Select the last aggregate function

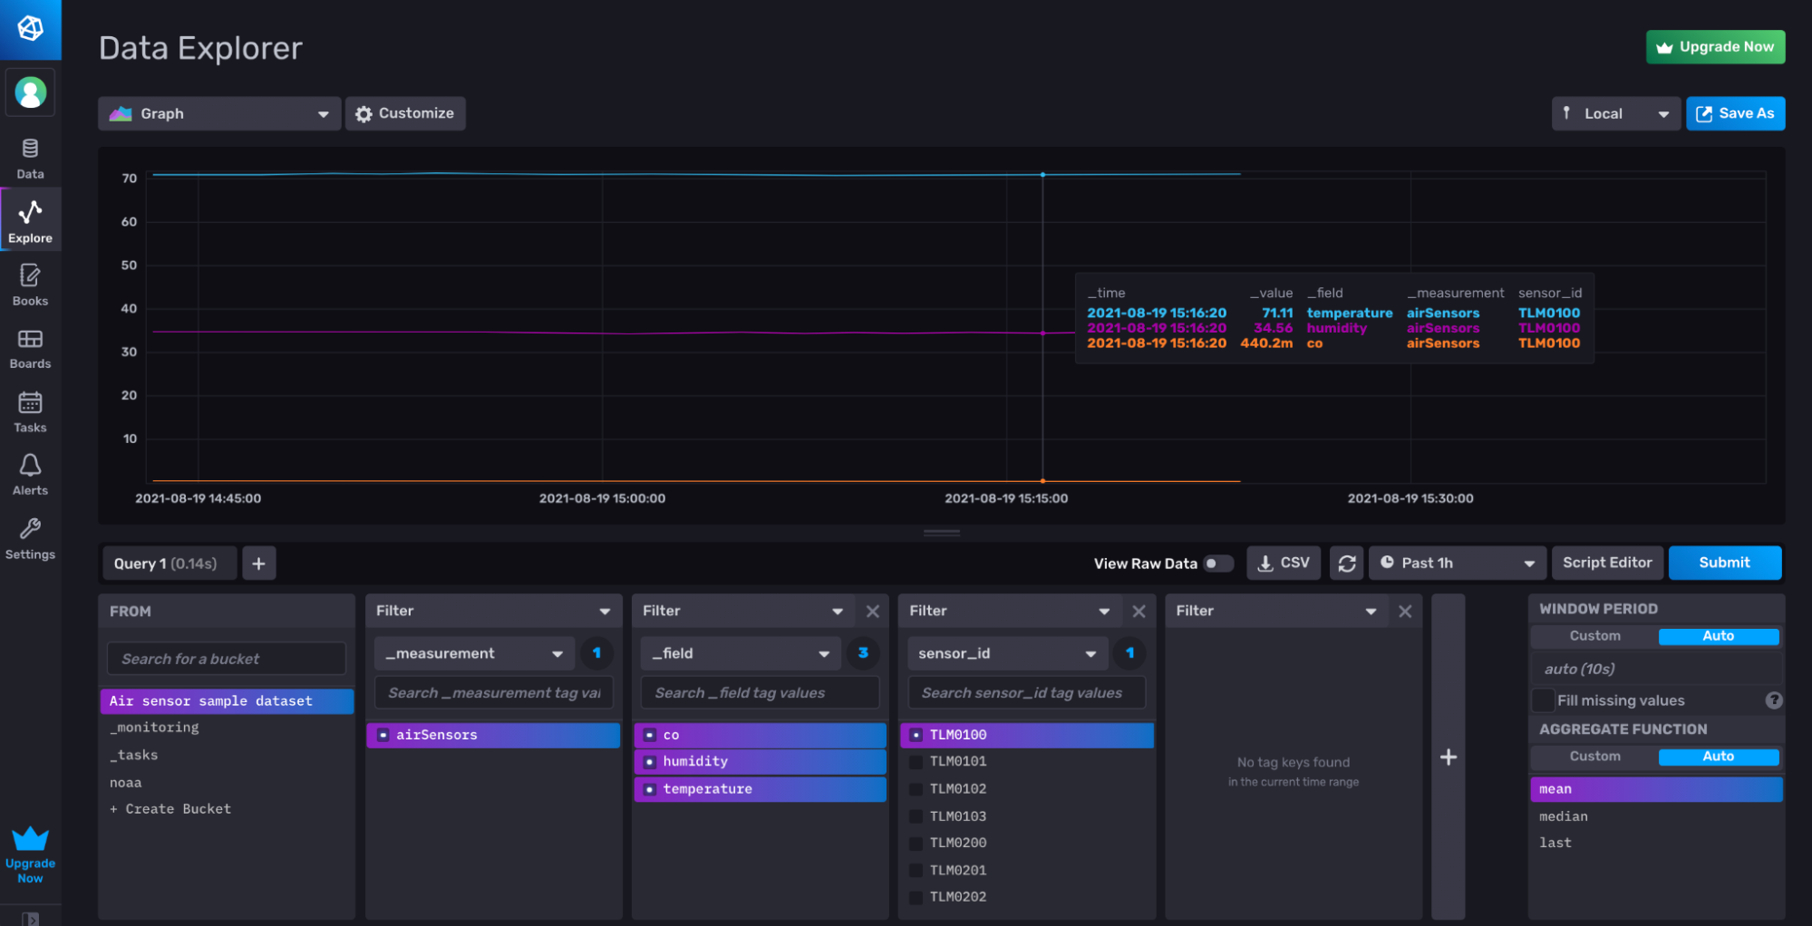(x=1656, y=843)
